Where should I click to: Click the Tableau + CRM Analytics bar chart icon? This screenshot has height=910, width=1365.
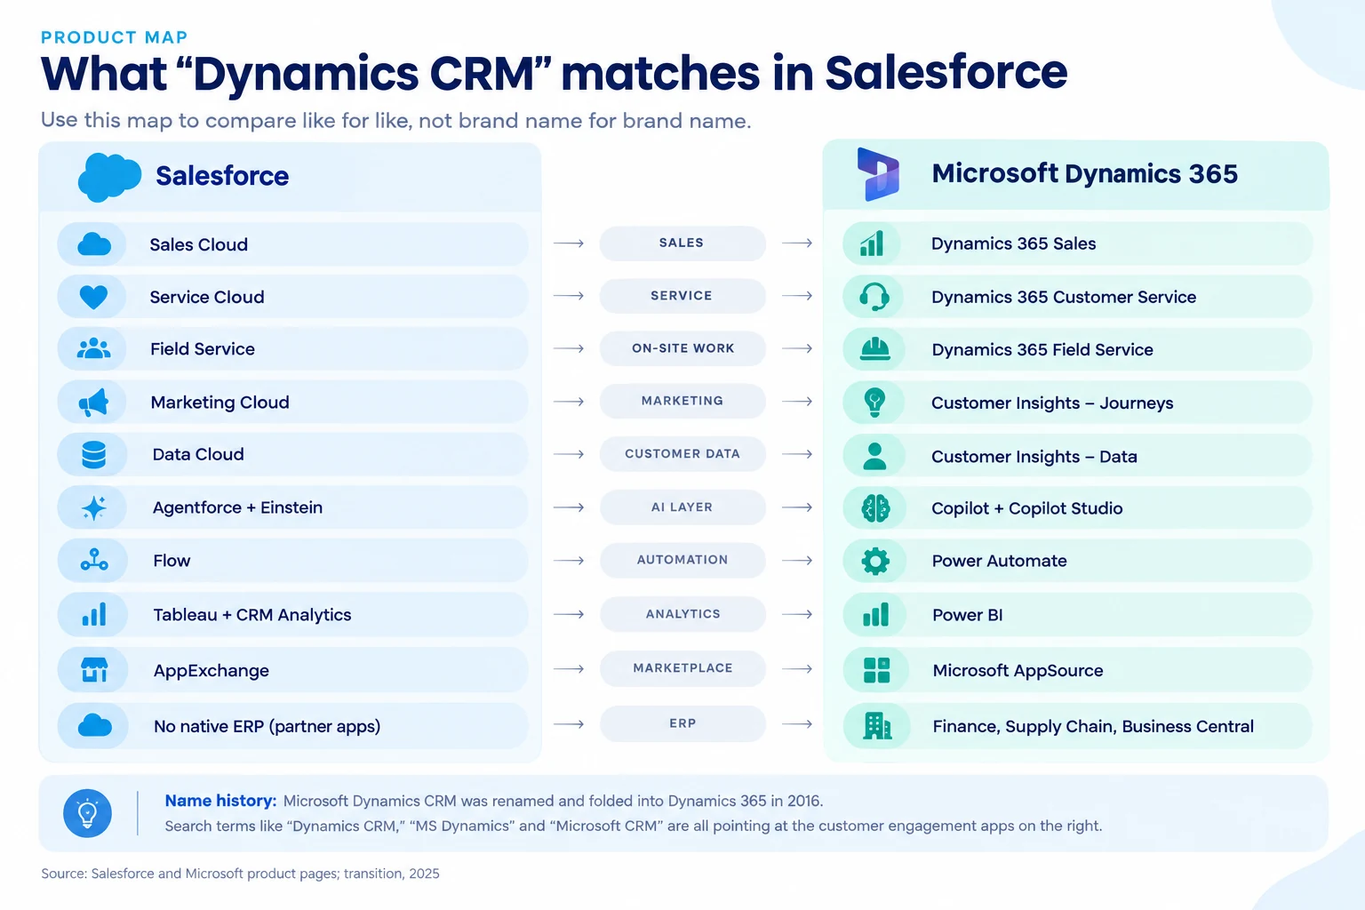pos(94,614)
